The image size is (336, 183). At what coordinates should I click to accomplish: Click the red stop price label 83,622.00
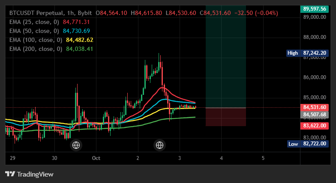pos(315,126)
